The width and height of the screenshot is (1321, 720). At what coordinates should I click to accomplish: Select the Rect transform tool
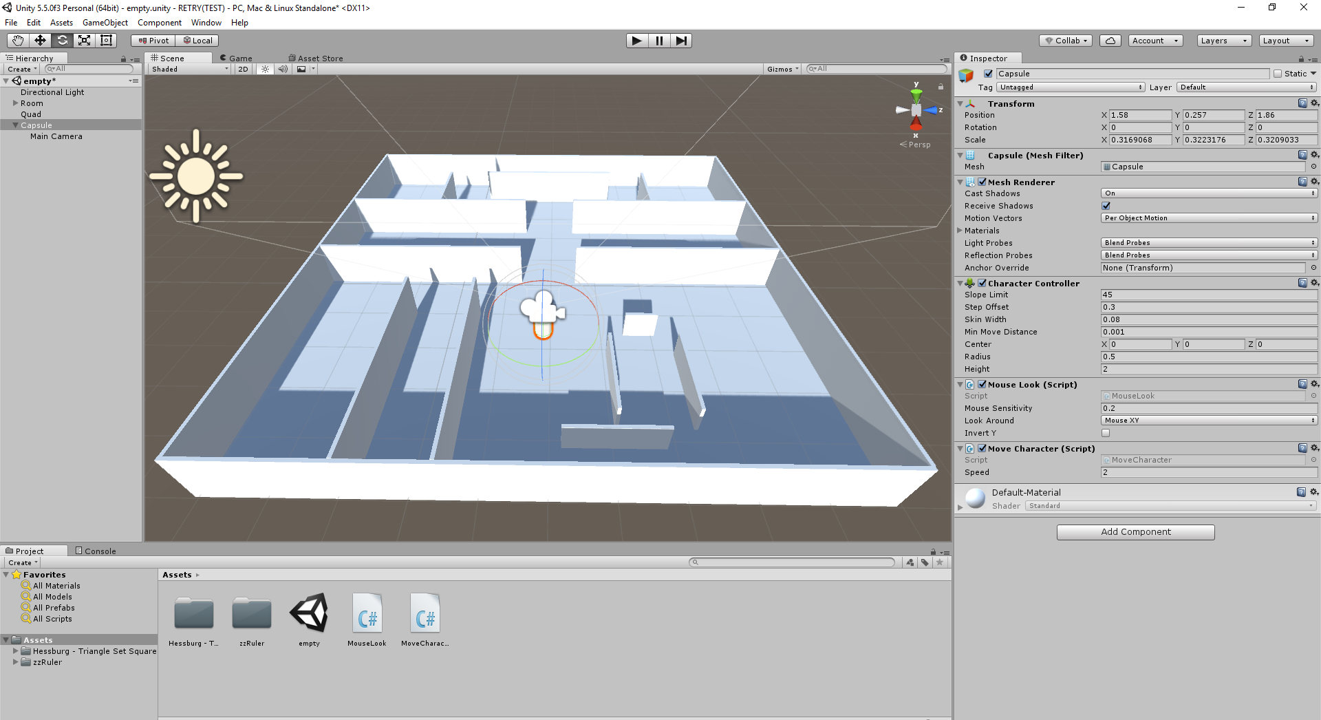106,41
